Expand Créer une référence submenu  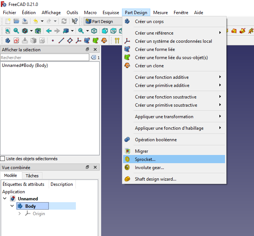click(174, 33)
